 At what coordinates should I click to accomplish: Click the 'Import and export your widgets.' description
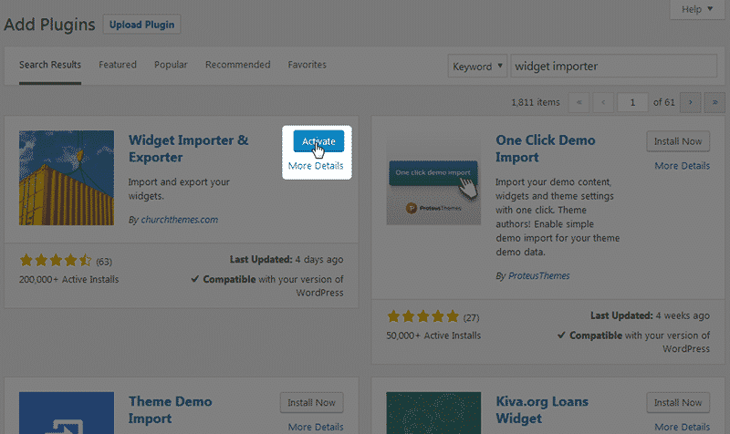click(x=179, y=189)
